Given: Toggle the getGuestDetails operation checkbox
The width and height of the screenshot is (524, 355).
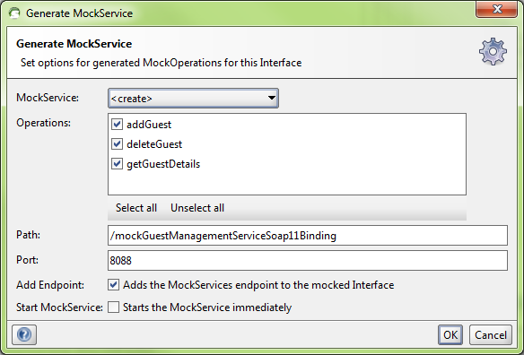Looking at the screenshot, I should [x=117, y=164].
